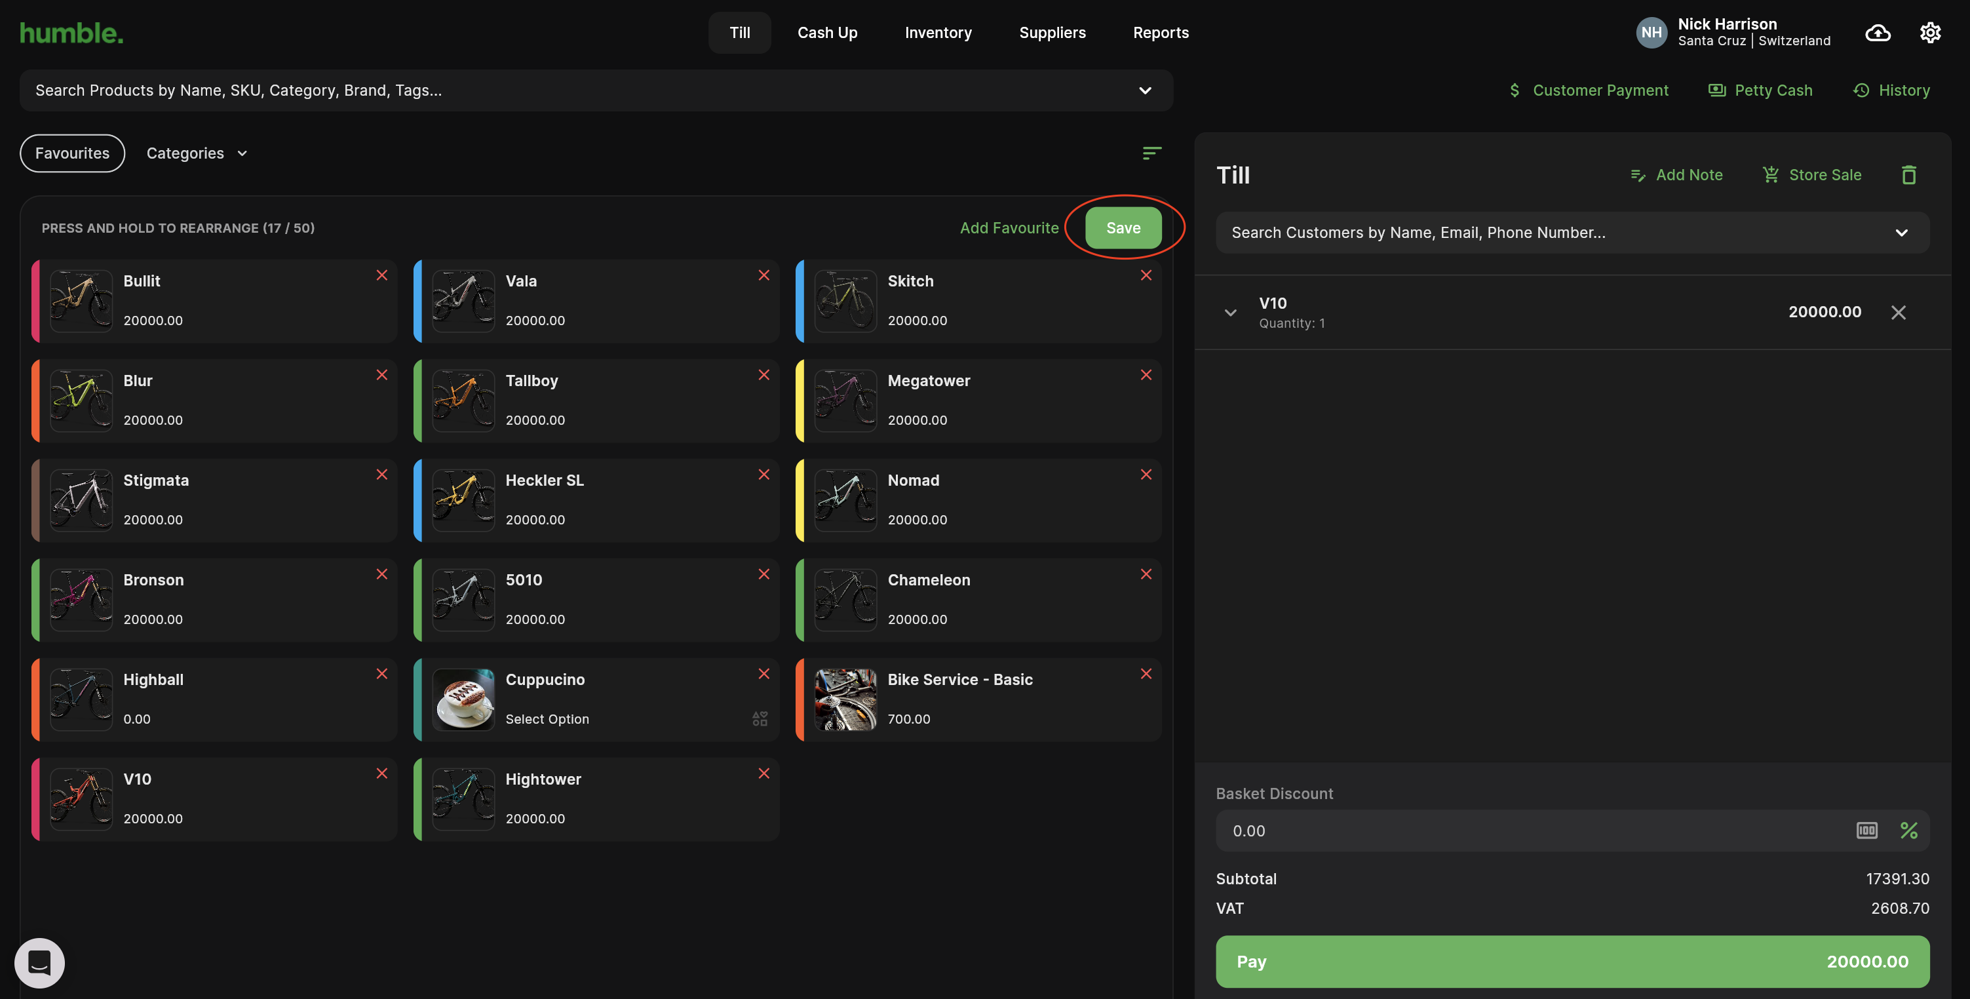The image size is (1970, 999).
Task: Click Add Note
Action: point(1676,175)
